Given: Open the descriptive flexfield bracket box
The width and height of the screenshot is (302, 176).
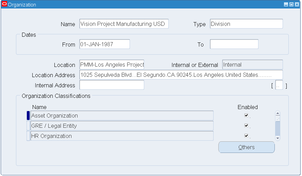Looking at the screenshot, I should pyautogui.click(x=279, y=85).
